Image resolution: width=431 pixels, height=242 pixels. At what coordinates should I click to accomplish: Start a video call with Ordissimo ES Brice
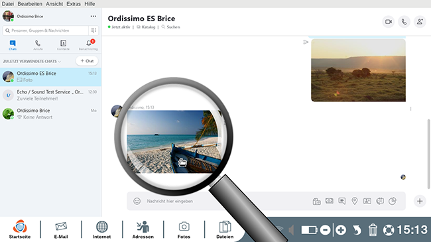coord(388,22)
